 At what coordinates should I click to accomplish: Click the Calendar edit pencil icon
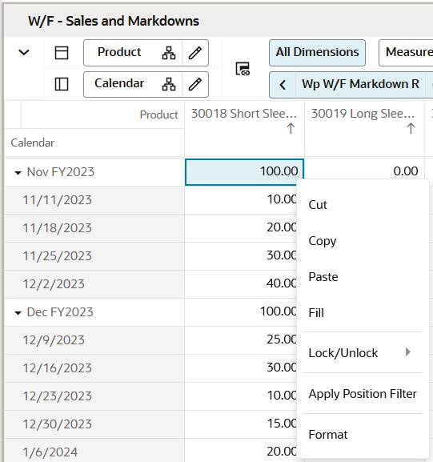click(195, 84)
